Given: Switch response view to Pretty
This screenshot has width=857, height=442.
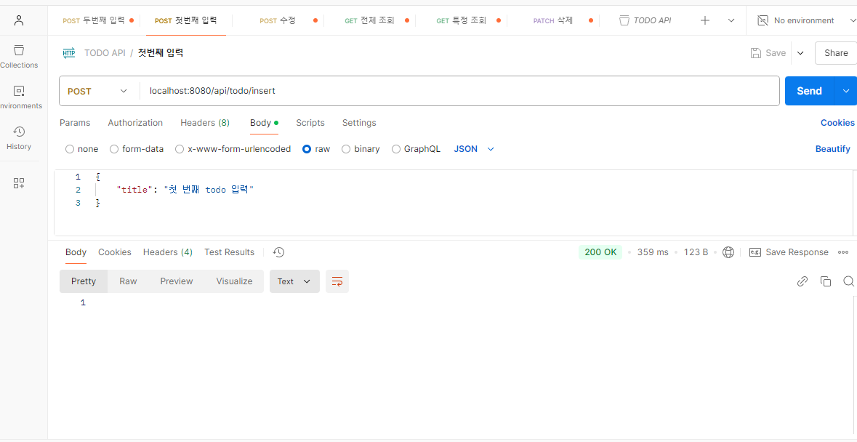Looking at the screenshot, I should click(84, 281).
